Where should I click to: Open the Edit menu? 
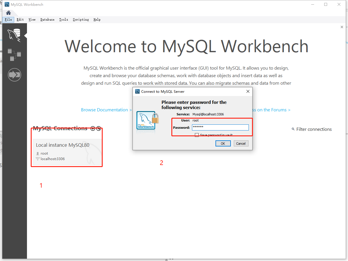tap(20, 19)
